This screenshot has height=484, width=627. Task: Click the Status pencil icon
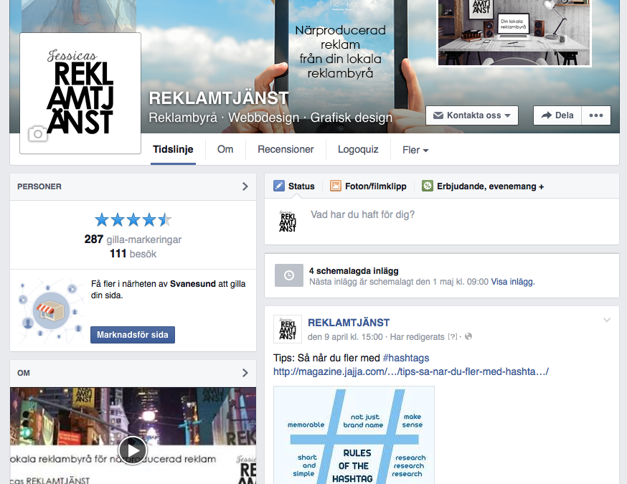[279, 186]
